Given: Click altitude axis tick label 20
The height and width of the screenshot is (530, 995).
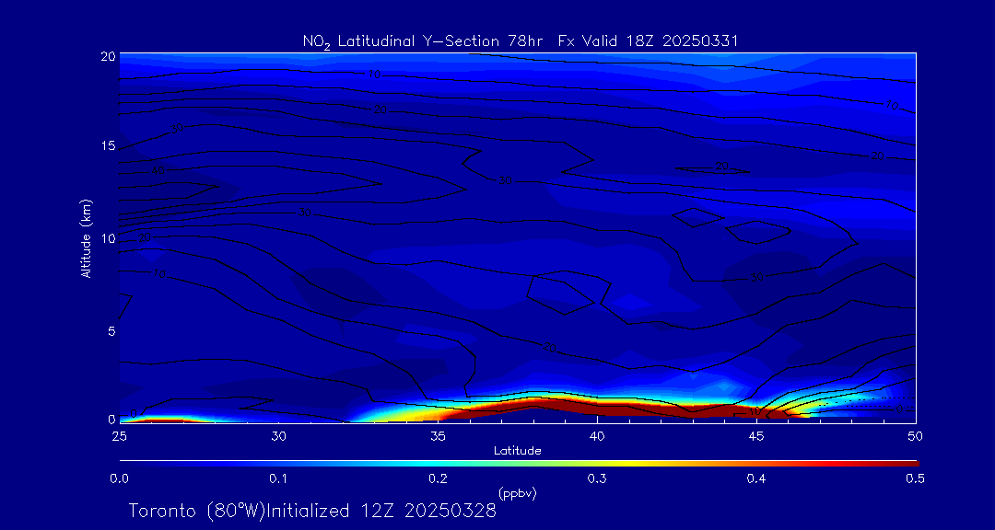Looking at the screenshot, I should coord(108,56).
